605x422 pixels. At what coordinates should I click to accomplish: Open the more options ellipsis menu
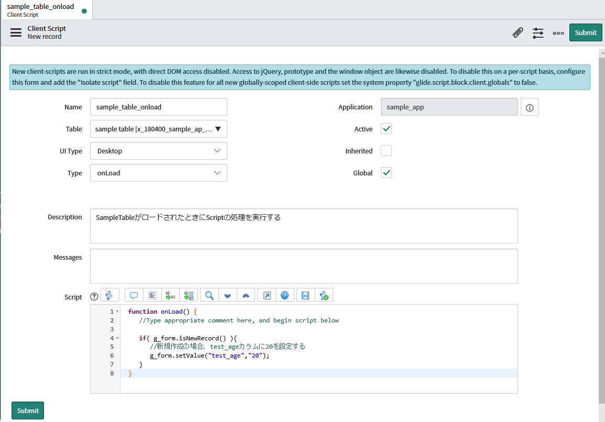pos(558,33)
